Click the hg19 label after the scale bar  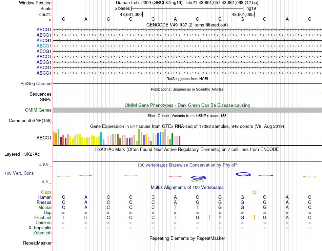(251, 8)
